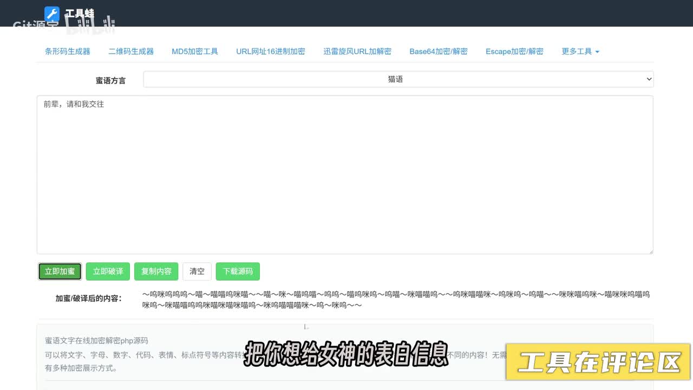Click the chevron arrow of dialect selector

click(x=649, y=79)
